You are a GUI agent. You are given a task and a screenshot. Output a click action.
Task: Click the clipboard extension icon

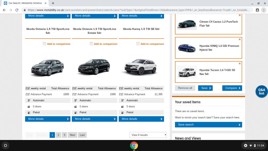coord(257,10)
